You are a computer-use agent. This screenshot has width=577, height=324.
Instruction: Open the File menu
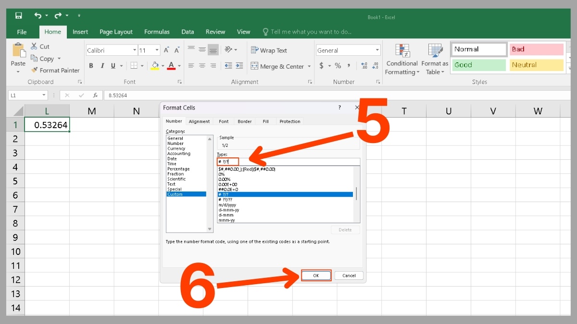click(22, 32)
